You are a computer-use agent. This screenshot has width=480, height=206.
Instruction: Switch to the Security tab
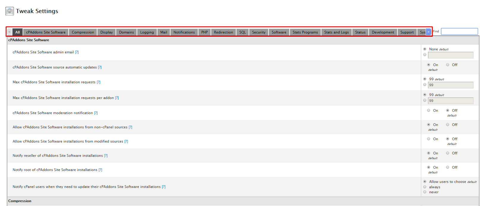pos(259,32)
